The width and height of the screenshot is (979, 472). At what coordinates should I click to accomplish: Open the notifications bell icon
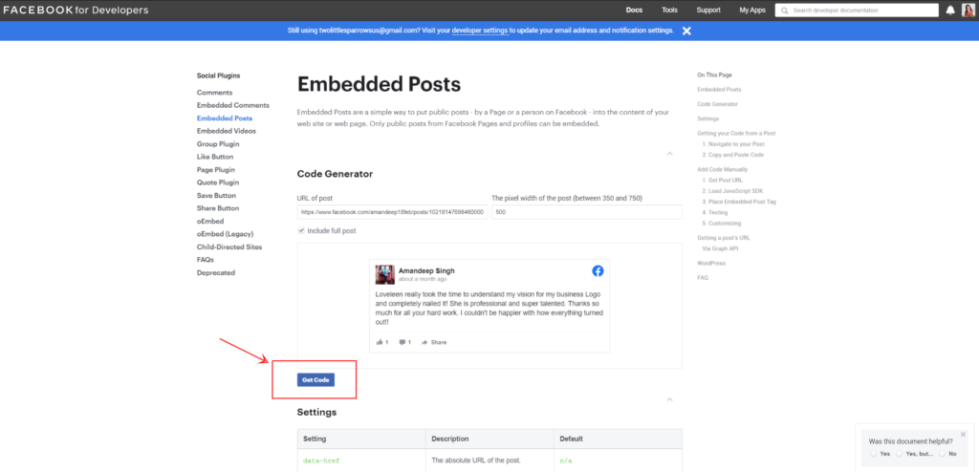coord(950,10)
